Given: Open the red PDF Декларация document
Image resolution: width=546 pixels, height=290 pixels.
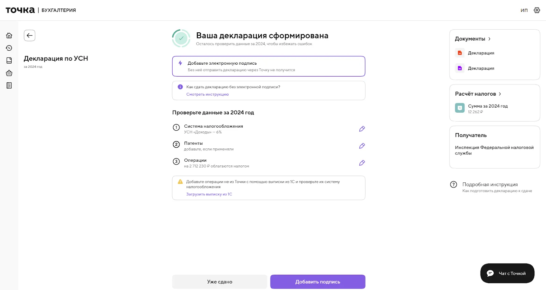Looking at the screenshot, I should [480, 53].
